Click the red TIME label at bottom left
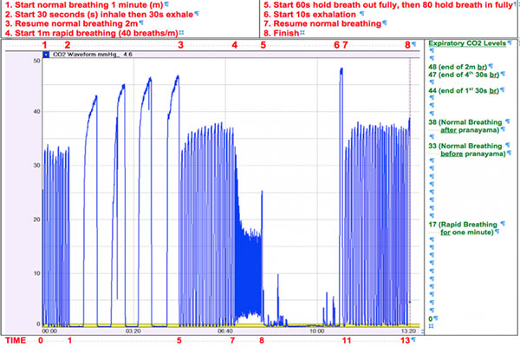This screenshot has width=520, height=347. click(15, 341)
